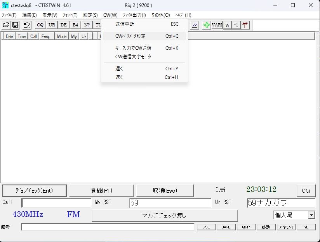Click the 430MHz band label

[28, 214]
